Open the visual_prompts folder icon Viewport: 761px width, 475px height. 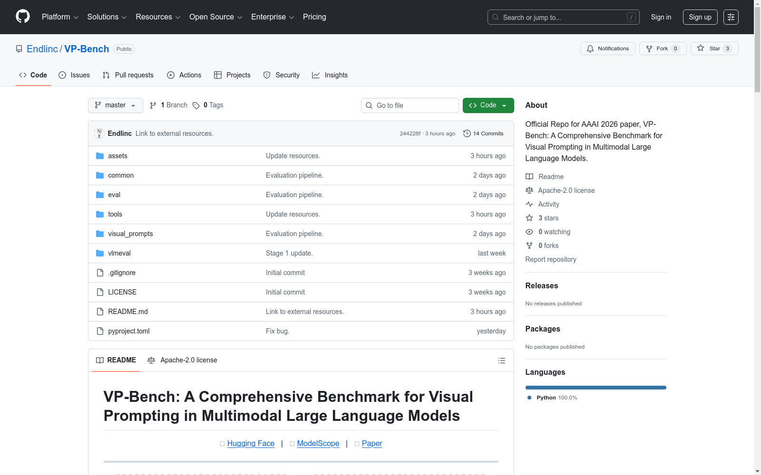[x=100, y=234]
